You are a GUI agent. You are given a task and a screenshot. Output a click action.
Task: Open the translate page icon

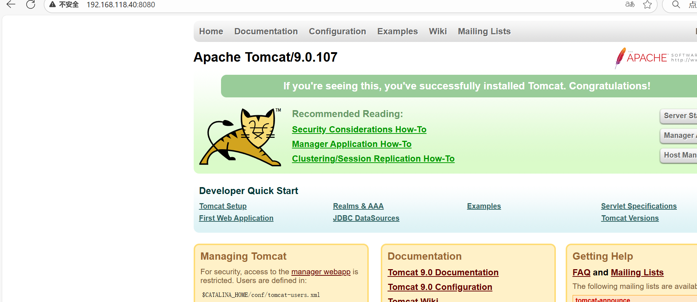(x=630, y=4)
